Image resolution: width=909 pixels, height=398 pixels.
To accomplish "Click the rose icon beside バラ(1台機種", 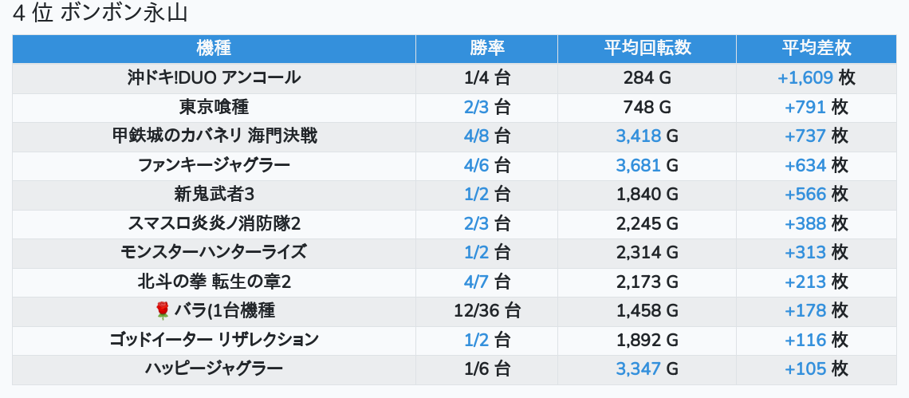I will click(163, 311).
